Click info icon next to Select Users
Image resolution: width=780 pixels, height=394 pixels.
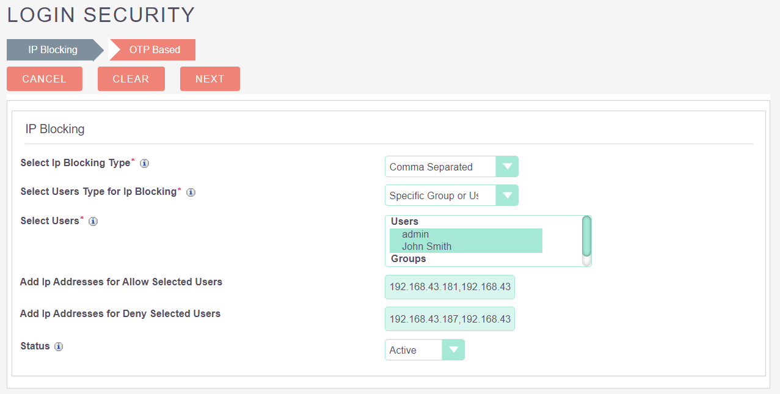(x=93, y=222)
